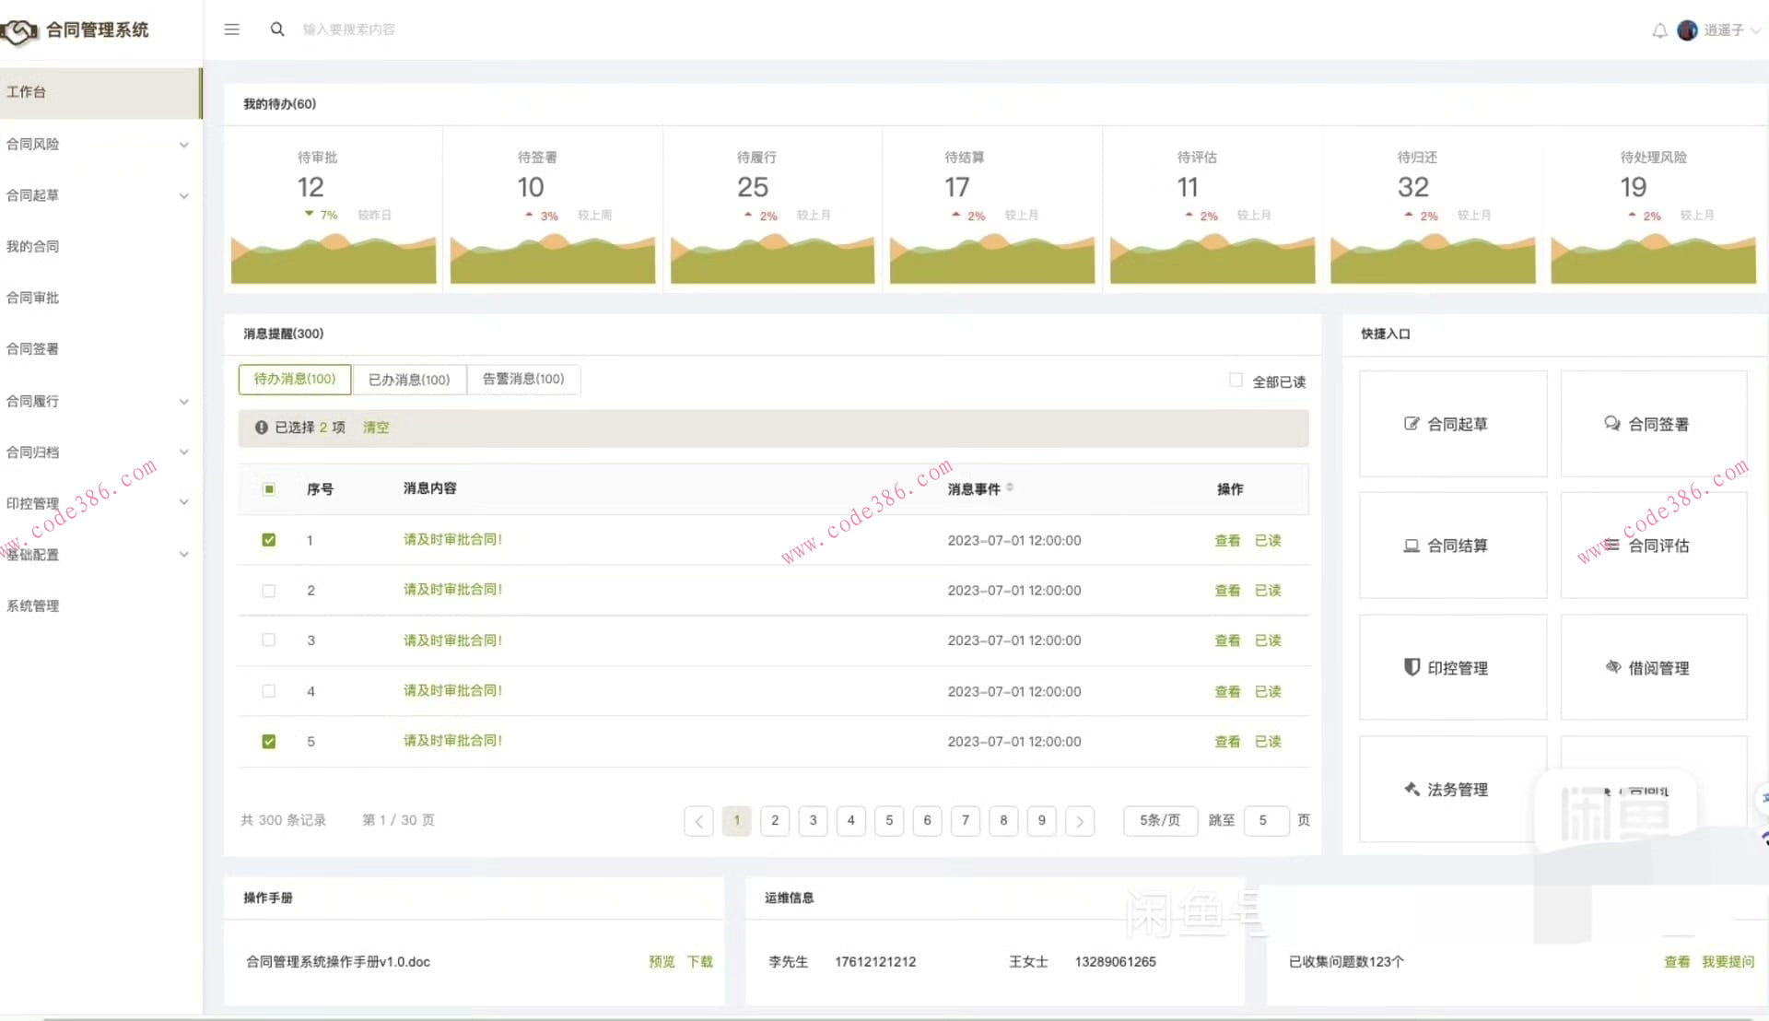
Task: Click the 借阅管理 quick entry icon
Action: [x=1612, y=667]
